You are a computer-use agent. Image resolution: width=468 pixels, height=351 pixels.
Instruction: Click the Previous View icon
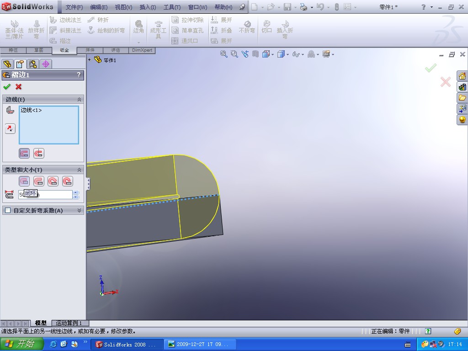click(x=245, y=54)
